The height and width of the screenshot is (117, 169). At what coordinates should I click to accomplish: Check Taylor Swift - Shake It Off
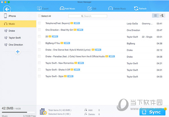(39, 70)
